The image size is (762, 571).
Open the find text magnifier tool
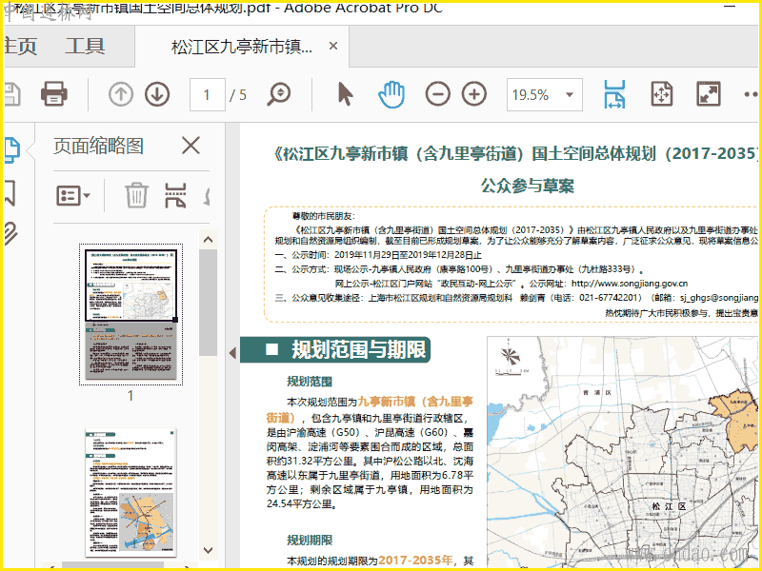tap(278, 94)
